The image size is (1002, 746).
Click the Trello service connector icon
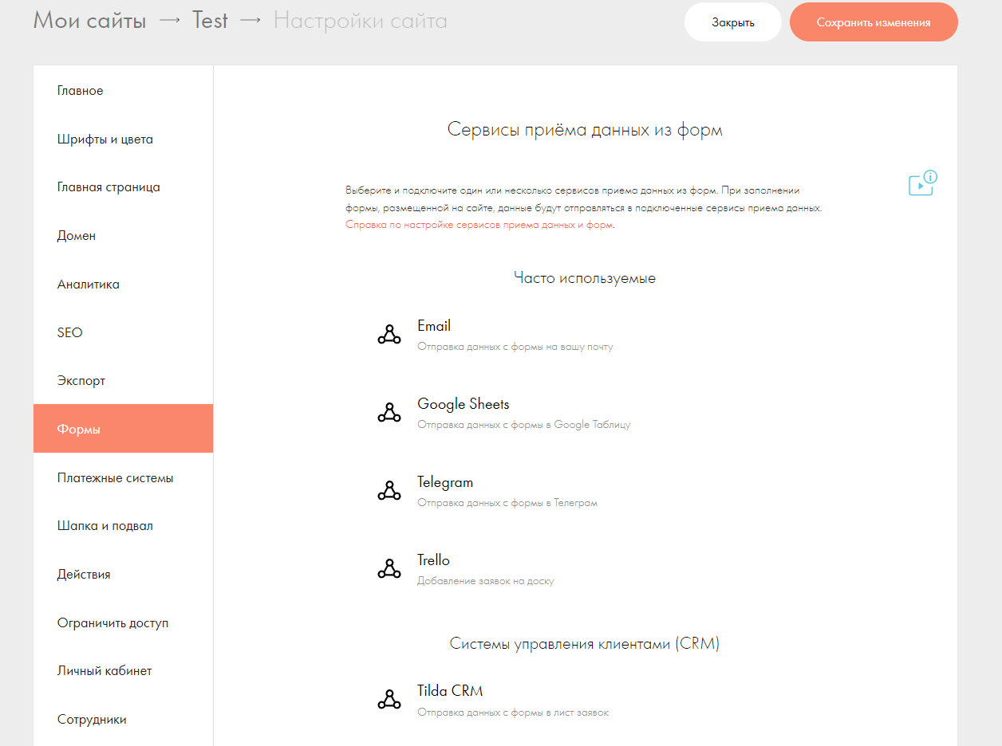coord(389,569)
